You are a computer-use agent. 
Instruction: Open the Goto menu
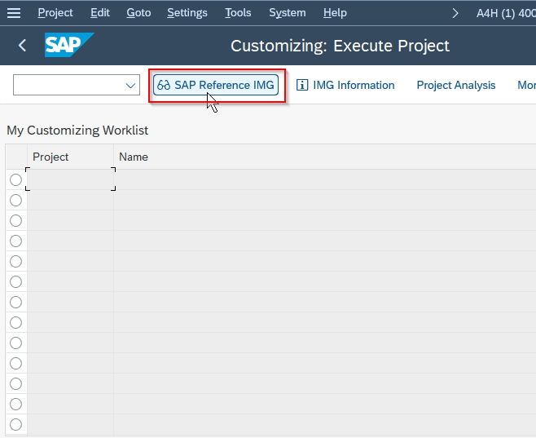coord(138,13)
